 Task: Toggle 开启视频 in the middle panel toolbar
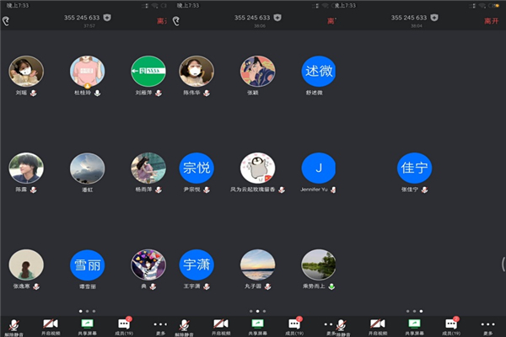point(220,324)
